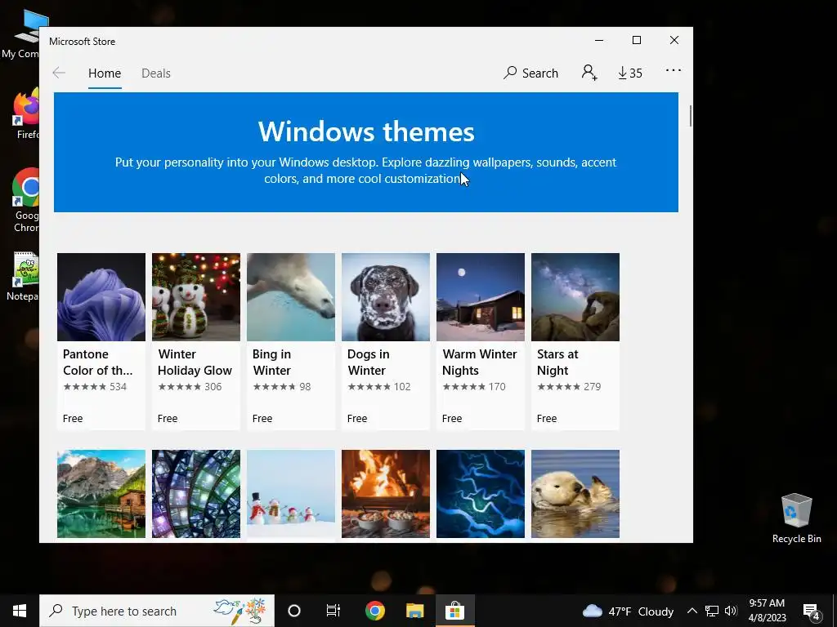Image resolution: width=837 pixels, height=627 pixels.
Task: Click the 102 rating under Dogs in Winter
Action: 379,386
